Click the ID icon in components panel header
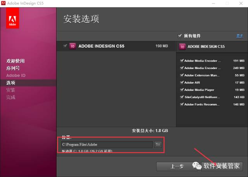This screenshot has width=248, height=177. [x=182, y=47]
